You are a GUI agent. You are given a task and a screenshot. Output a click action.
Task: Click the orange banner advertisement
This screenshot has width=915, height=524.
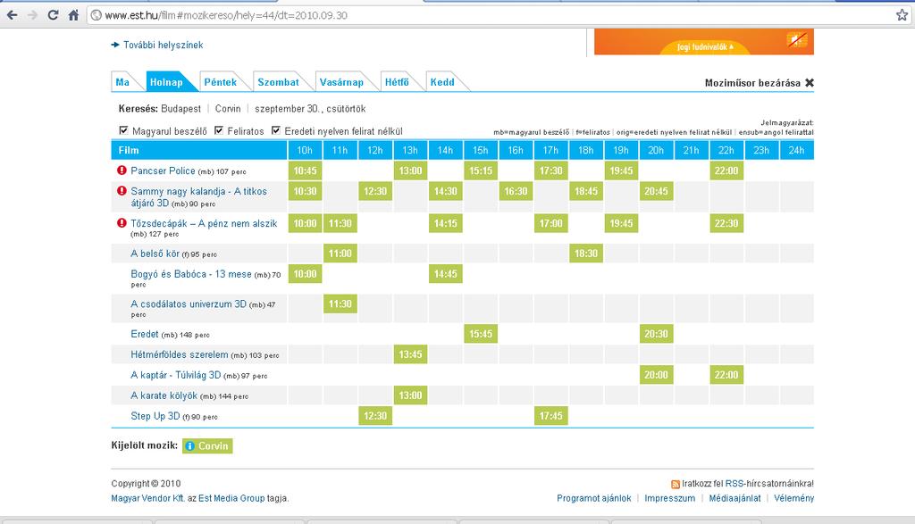pyautogui.click(x=704, y=42)
